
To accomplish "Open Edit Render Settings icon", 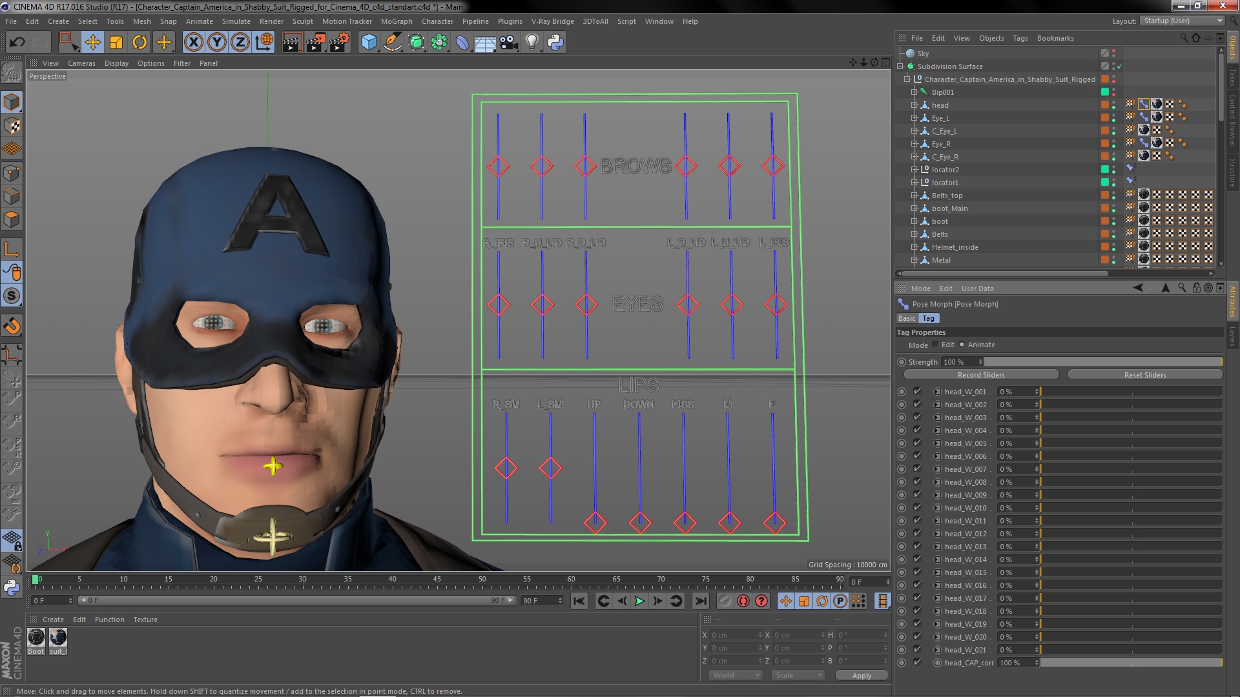I will pos(339,43).
